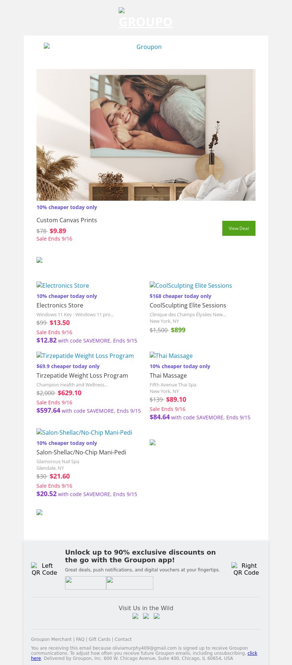Open the Gift Cards footer link
The image size is (292, 665).
click(x=99, y=639)
